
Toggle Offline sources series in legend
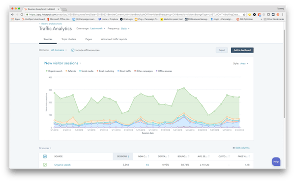(x=164, y=71)
